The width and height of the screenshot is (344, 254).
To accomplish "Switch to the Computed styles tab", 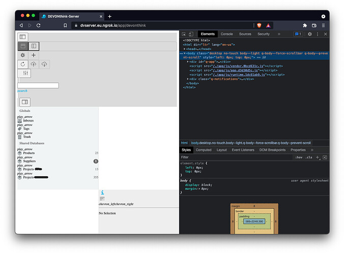I will [x=204, y=150].
